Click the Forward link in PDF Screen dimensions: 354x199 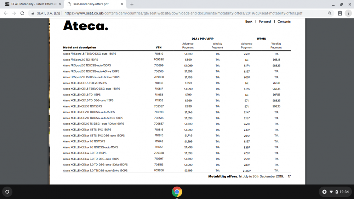pos(265,22)
